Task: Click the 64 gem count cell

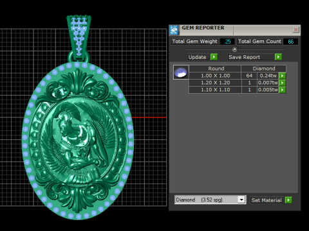Action: point(249,76)
